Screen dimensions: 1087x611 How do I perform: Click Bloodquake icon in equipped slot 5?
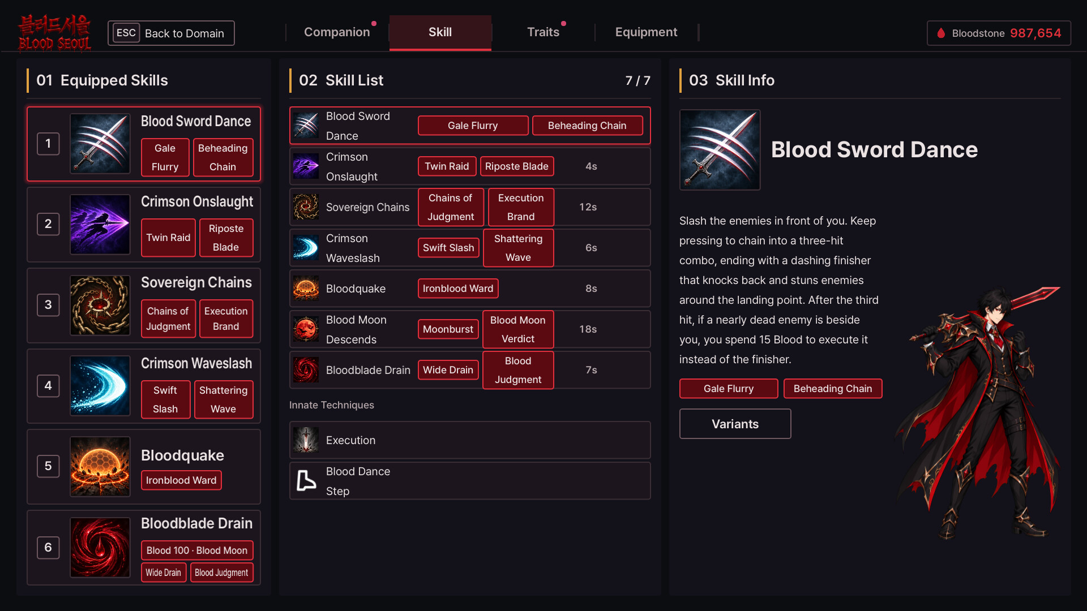point(100,467)
